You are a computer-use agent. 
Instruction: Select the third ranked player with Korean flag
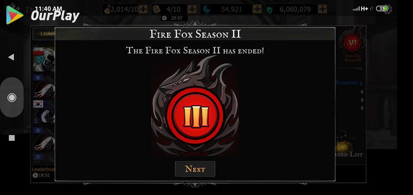[x=44, y=112]
